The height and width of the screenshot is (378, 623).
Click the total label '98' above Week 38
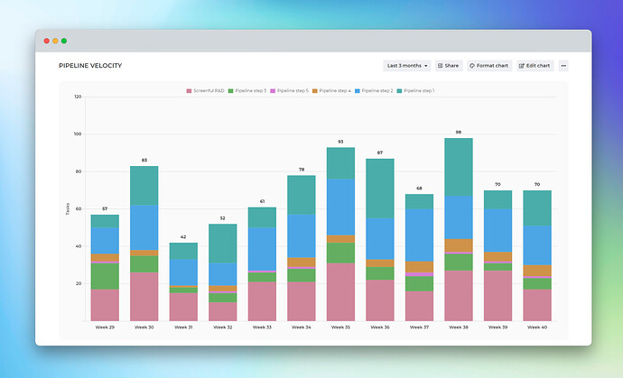pyautogui.click(x=459, y=133)
